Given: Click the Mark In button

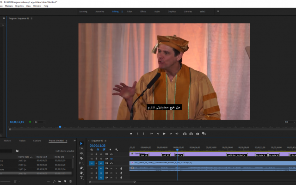Looking at the screenshot, I should point(138,134).
